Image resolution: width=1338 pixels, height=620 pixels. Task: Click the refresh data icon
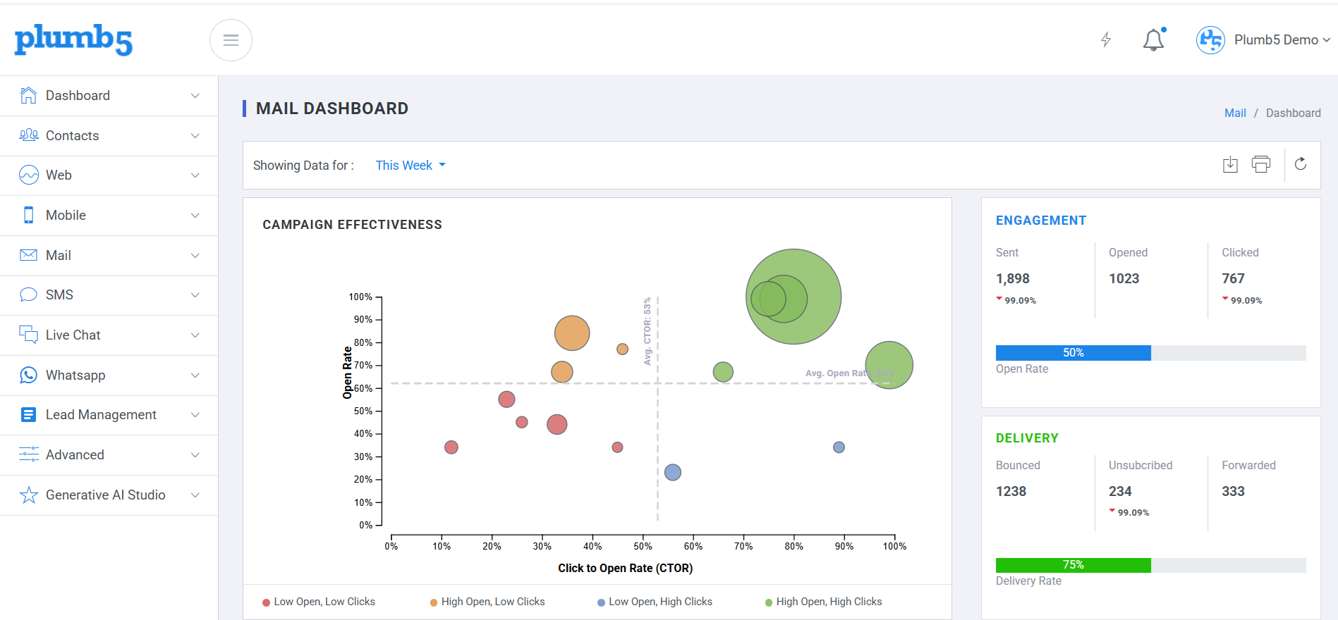point(1301,164)
